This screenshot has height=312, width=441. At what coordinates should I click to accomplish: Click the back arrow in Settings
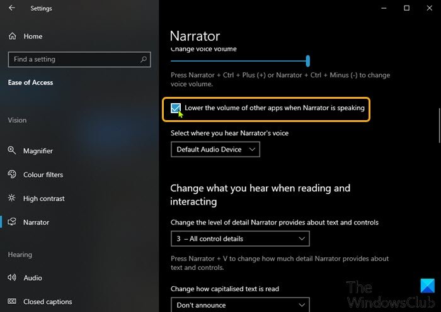pos(12,8)
